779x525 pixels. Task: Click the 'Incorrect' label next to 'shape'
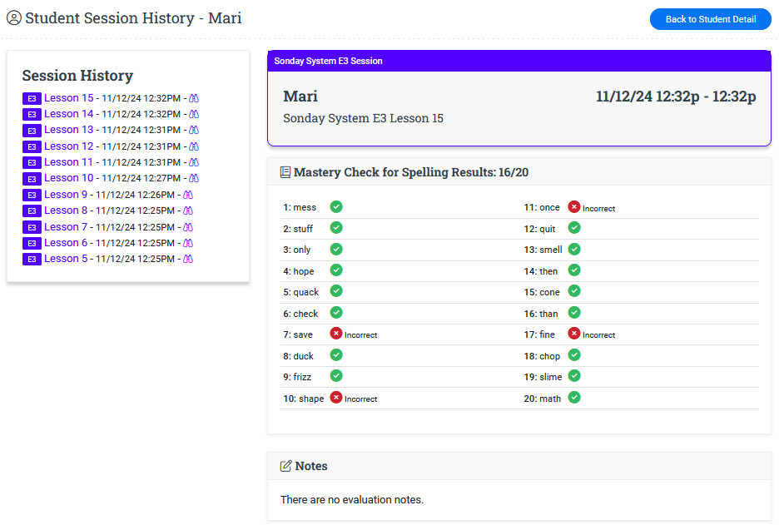click(x=360, y=399)
